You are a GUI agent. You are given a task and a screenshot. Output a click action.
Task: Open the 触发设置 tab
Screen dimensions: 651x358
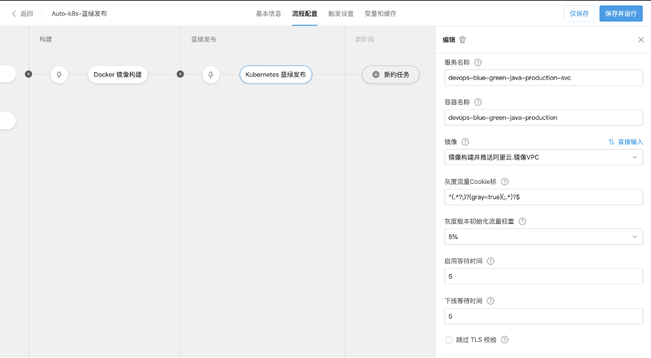click(x=341, y=14)
